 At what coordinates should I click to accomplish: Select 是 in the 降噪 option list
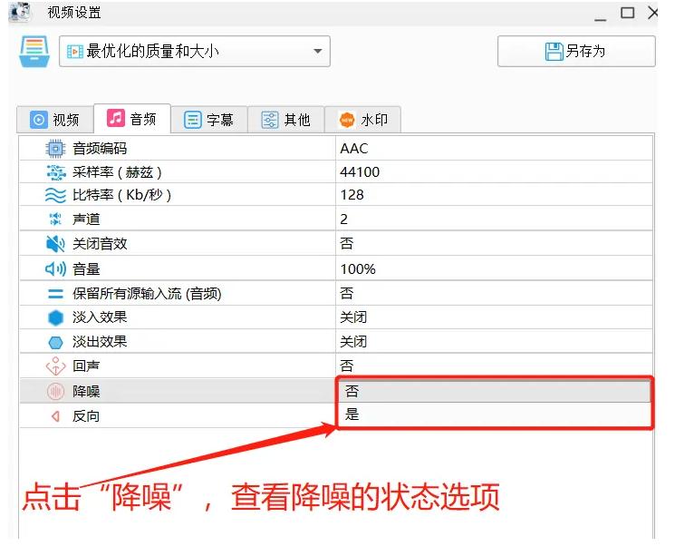click(494, 415)
